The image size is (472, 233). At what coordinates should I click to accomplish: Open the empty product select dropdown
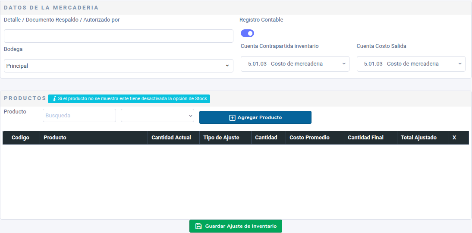[157, 115]
